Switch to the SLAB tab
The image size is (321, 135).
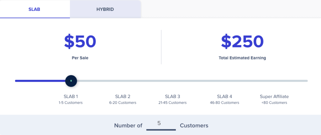tap(34, 9)
